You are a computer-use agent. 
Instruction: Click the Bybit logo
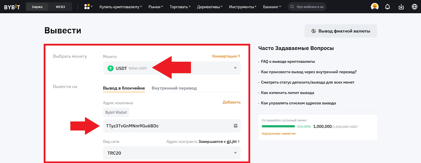pos(12,7)
